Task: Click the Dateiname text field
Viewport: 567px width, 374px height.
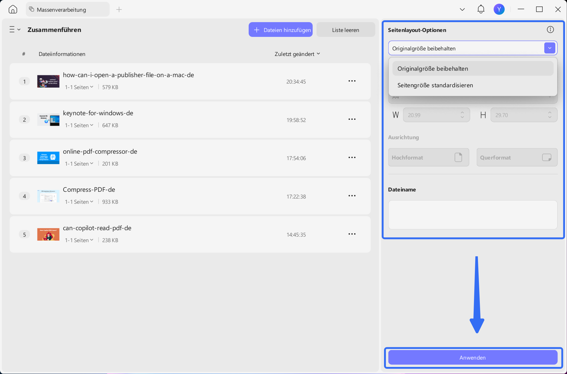Action: click(473, 215)
